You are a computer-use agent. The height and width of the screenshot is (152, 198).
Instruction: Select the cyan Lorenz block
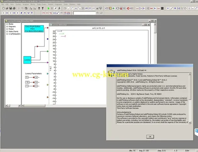tap(27, 60)
